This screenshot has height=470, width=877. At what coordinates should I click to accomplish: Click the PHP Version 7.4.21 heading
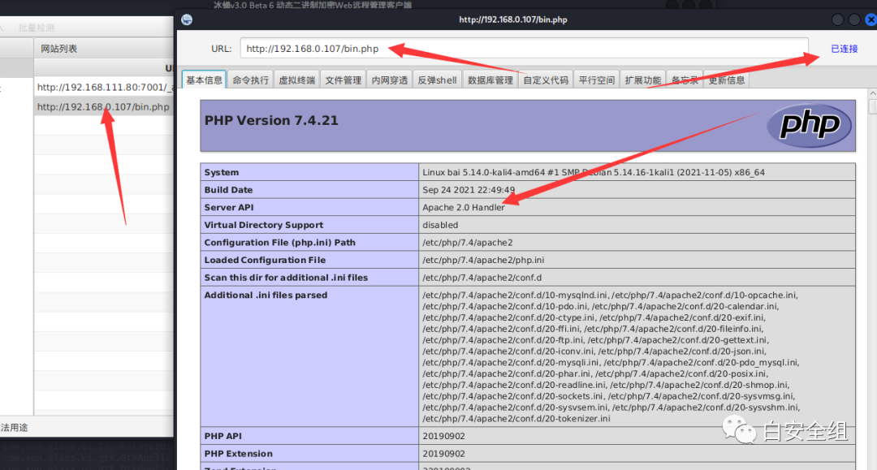point(271,121)
